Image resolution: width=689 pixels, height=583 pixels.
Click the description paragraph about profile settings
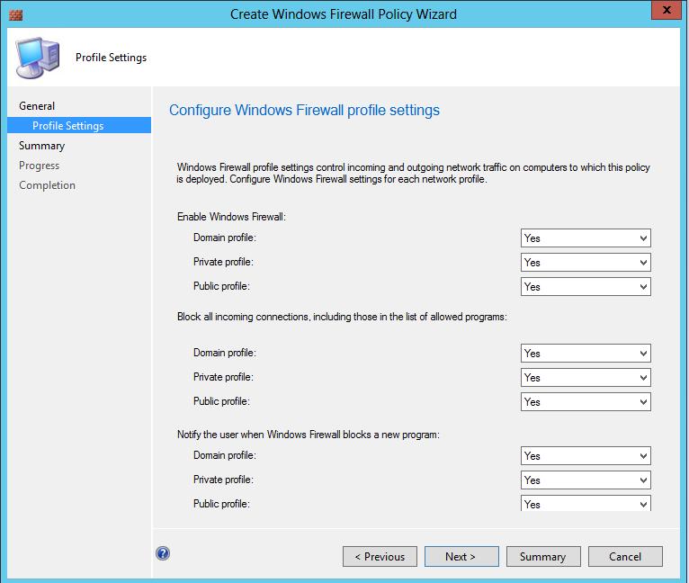(x=413, y=174)
